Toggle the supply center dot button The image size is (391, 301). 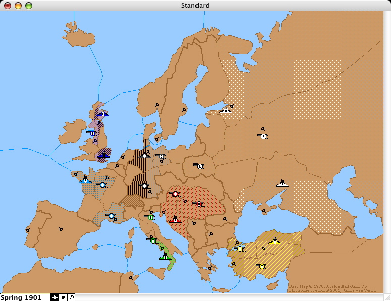(x=63, y=297)
